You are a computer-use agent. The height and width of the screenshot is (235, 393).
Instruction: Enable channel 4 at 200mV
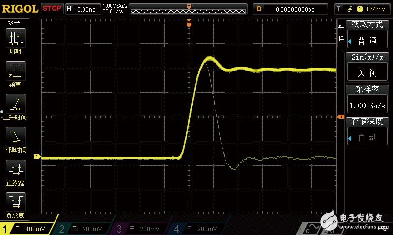click(197, 229)
